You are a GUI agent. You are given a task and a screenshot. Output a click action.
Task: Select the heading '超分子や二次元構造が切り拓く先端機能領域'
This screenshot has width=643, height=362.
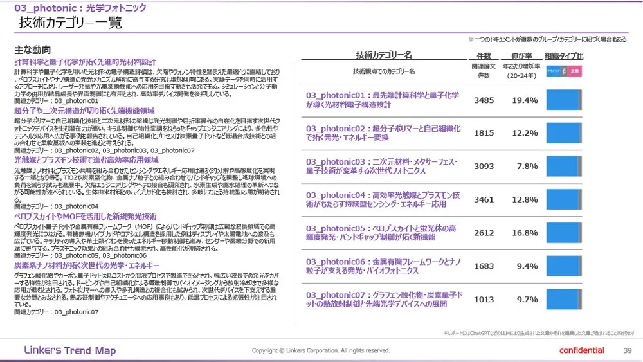[x=84, y=111]
